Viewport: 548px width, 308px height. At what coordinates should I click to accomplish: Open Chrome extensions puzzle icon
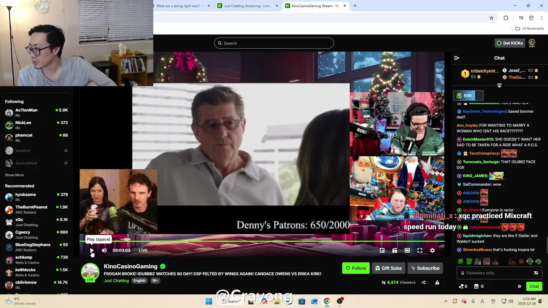click(x=506, y=18)
